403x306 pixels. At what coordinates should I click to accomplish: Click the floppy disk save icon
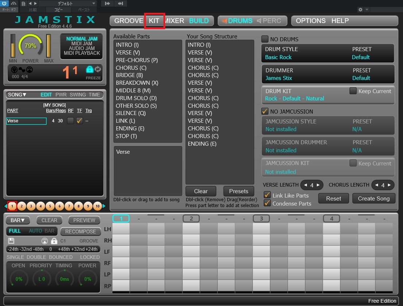point(11,241)
